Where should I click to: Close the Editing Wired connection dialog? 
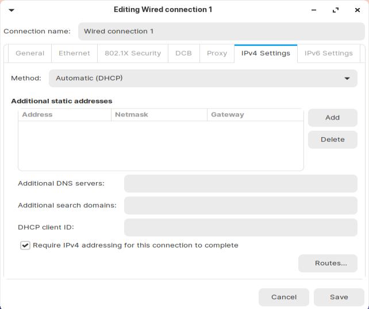358,10
